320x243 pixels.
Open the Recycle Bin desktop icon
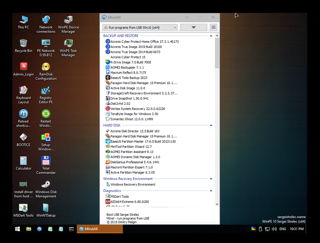tap(23, 46)
